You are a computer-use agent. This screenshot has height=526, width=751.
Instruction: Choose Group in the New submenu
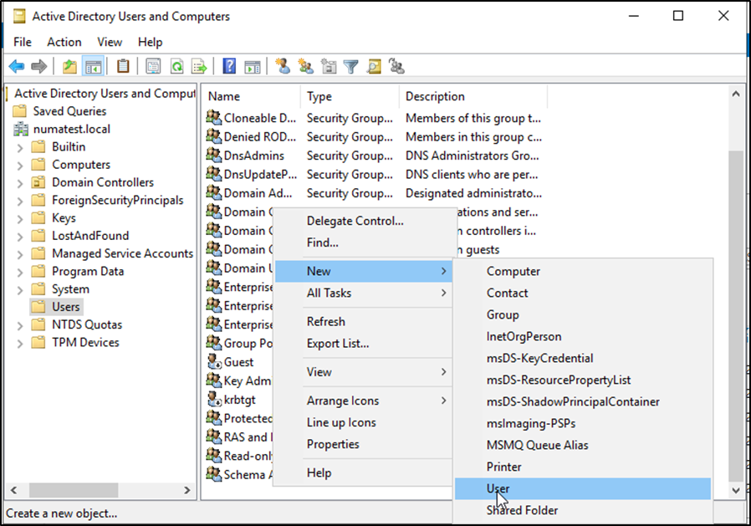point(503,314)
